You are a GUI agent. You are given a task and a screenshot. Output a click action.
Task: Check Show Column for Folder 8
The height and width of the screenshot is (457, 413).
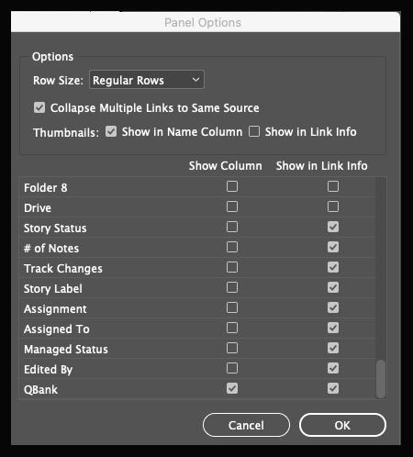[232, 186]
